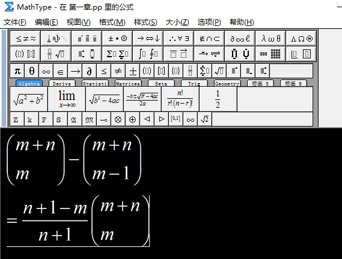Switch to the Derivs tab
342x259 pixels.
[x=62, y=83]
